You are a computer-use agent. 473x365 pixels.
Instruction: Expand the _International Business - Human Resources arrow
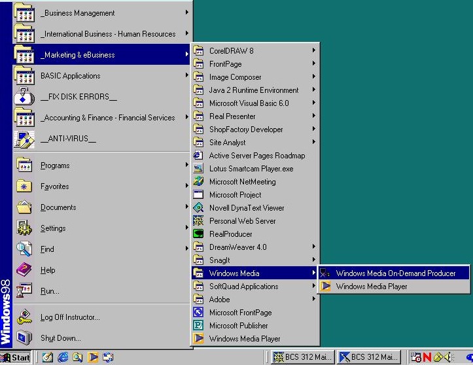pos(186,33)
